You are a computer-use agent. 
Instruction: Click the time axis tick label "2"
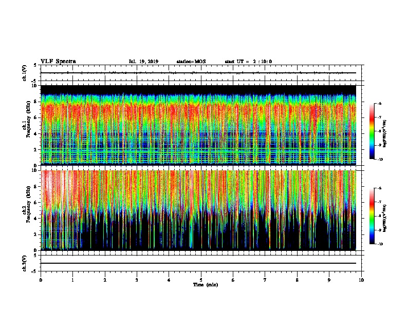click(x=105, y=280)
